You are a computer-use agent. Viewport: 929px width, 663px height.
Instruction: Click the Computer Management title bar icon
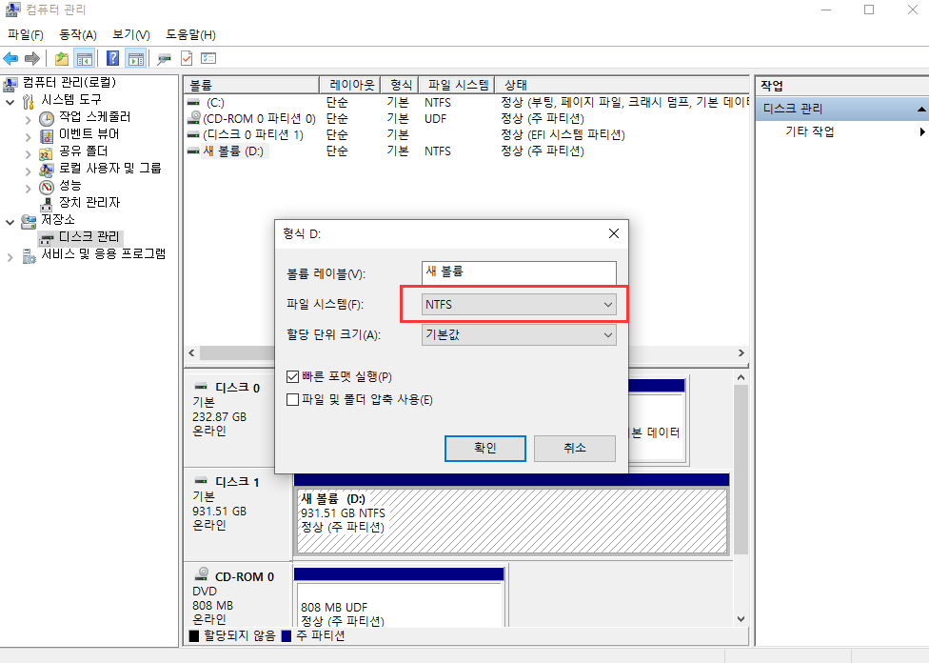[12, 10]
